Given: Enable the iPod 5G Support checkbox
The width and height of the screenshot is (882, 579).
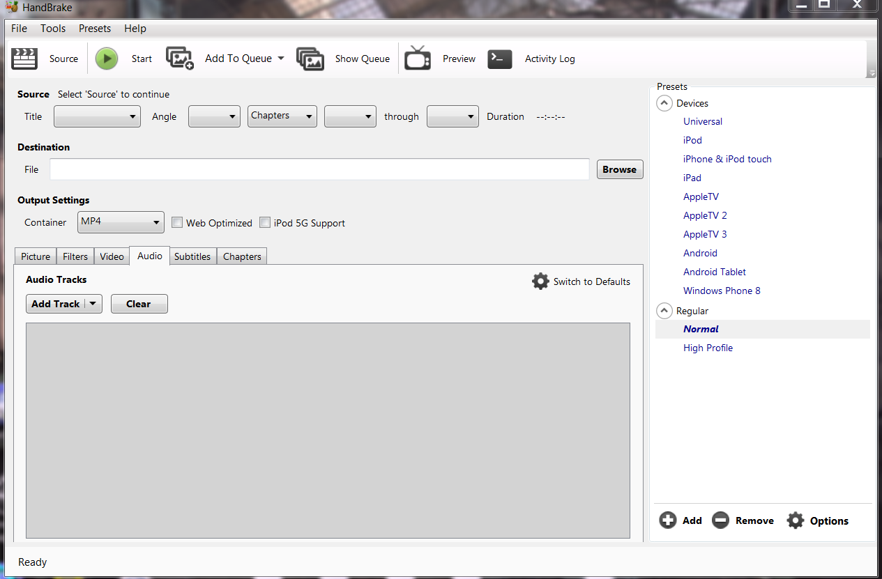Looking at the screenshot, I should 265,223.
